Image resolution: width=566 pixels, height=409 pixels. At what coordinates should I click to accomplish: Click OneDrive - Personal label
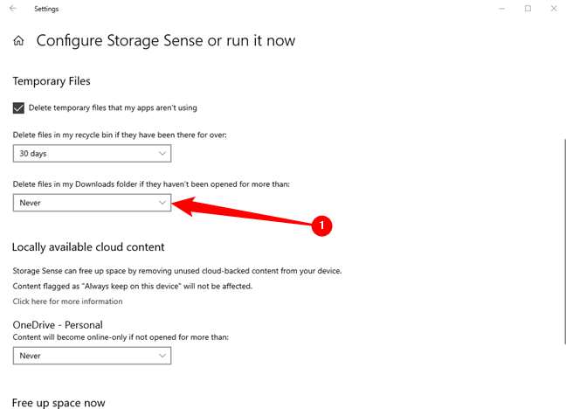[58, 325]
